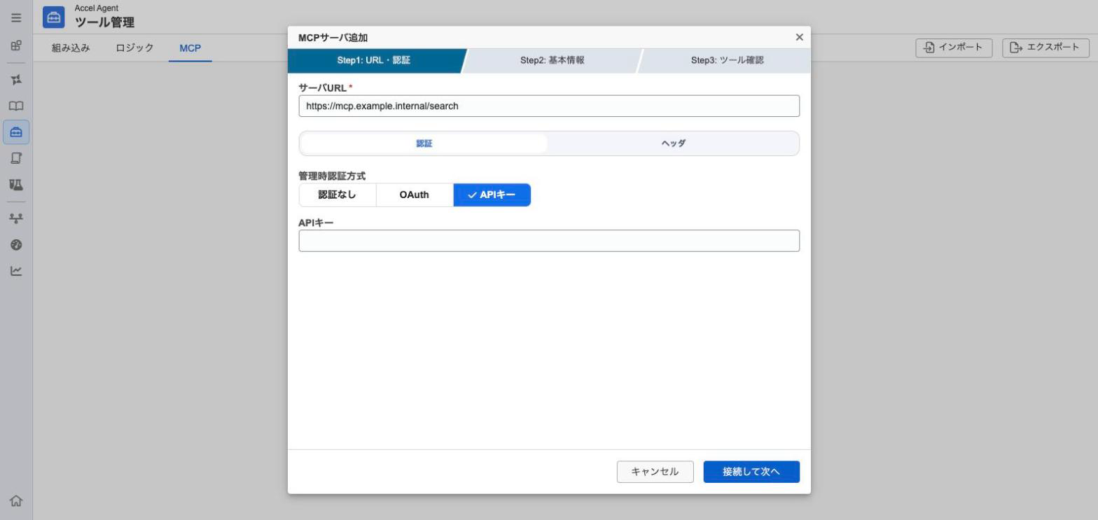Click the キャンセル button
1098x520 pixels.
tap(655, 472)
